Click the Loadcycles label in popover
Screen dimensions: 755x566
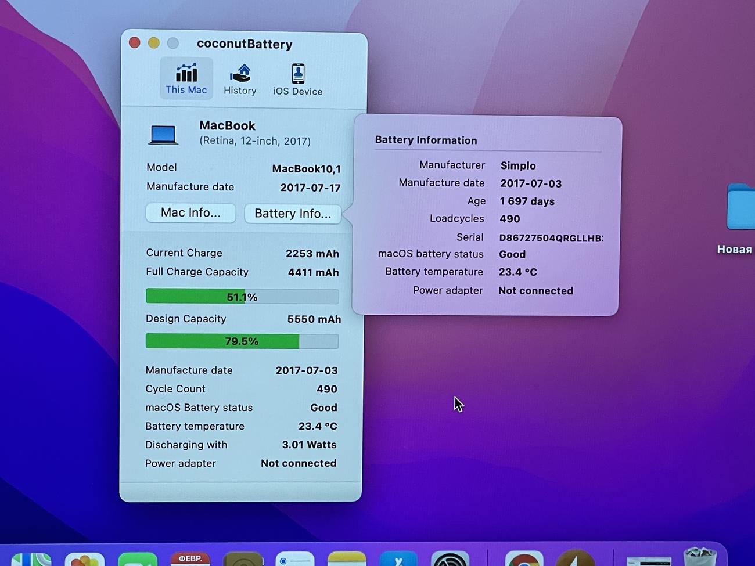tap(457, 219)
